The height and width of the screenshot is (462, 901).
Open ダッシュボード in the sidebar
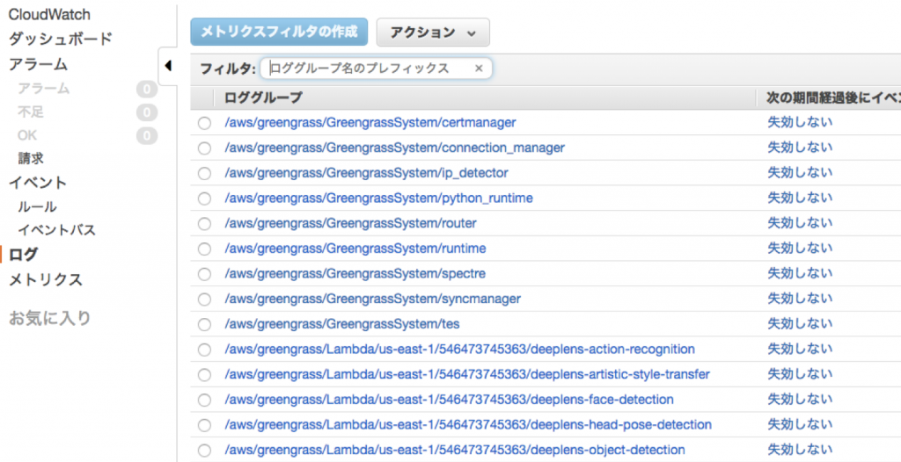tap(61, 39)
